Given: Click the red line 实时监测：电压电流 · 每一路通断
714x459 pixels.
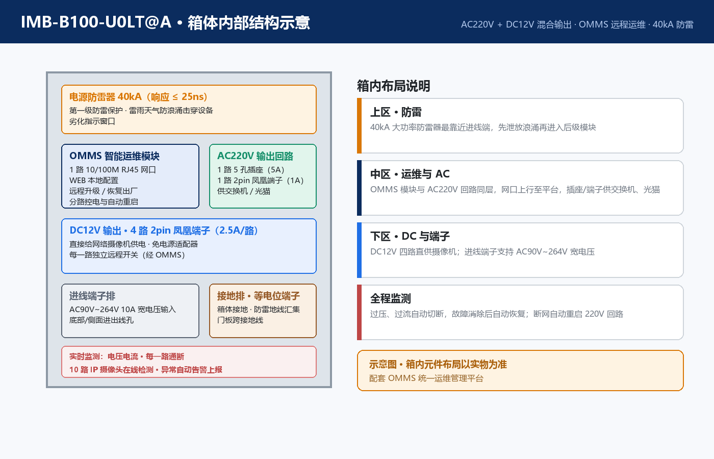Looking at the screenshot, I should (126, 356).
